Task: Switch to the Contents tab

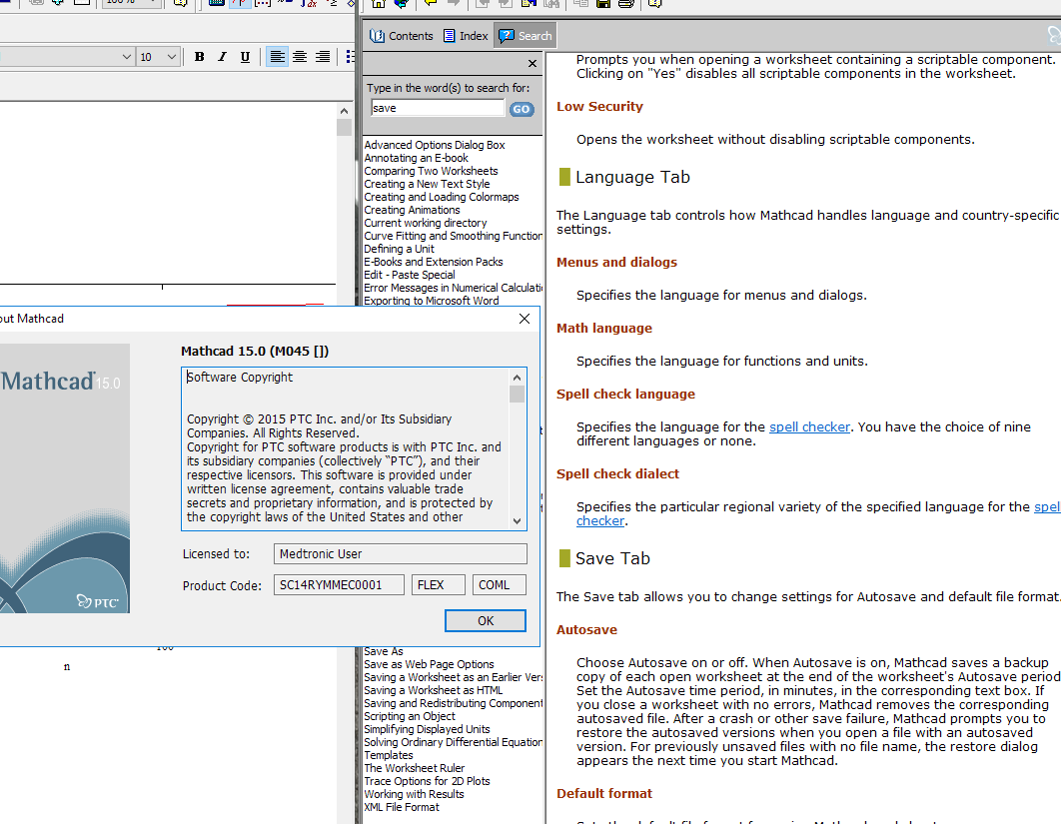Action: [x=402, y=36]
